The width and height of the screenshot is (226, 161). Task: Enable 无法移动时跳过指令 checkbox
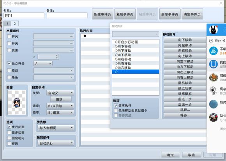[116, 110]
